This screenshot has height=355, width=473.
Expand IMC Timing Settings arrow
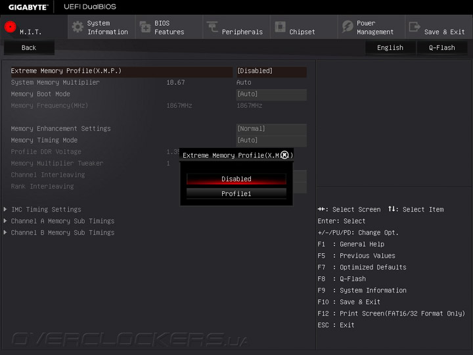pyautogui.click(x=5, y=209)
